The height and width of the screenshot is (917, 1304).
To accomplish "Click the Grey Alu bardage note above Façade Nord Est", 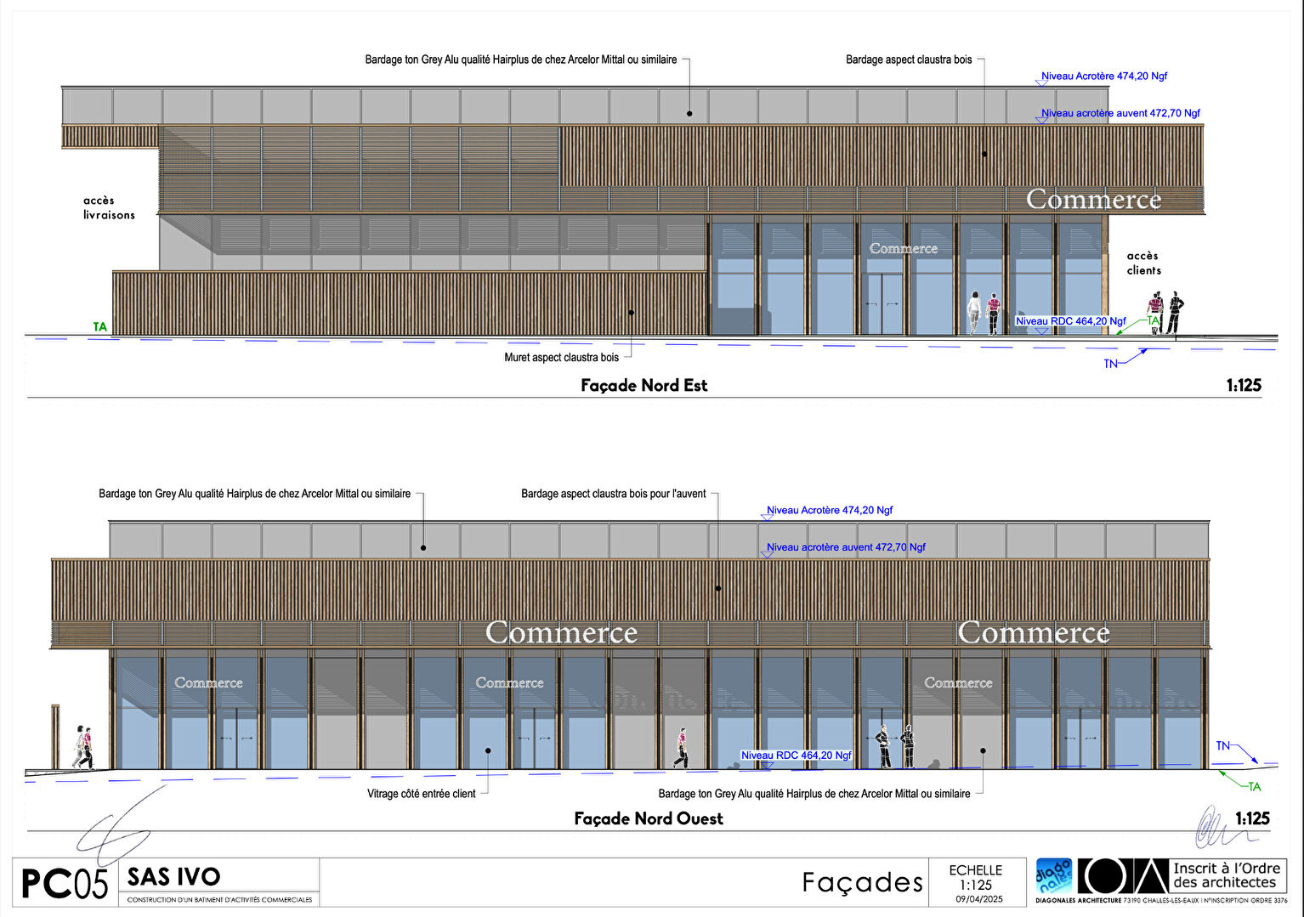I will tap(521, 59).
